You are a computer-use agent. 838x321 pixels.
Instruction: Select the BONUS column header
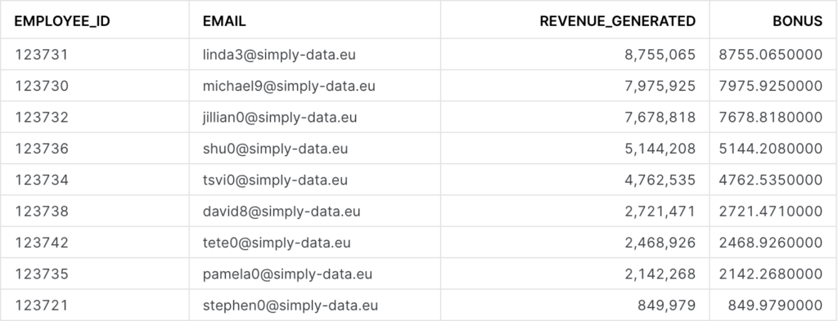(x=773, y=20)
